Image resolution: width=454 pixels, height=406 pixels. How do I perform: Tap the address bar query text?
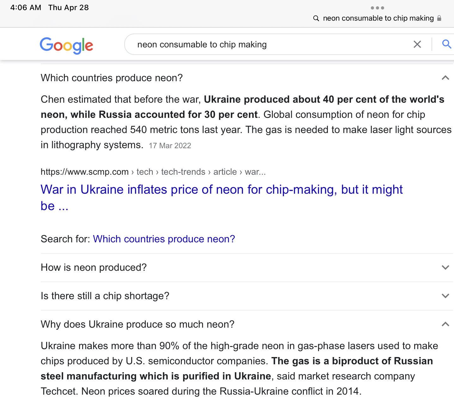pos(378,18)
